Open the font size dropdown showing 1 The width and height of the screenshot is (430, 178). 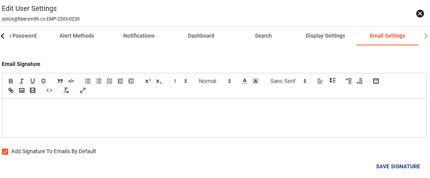coord(180,81)
